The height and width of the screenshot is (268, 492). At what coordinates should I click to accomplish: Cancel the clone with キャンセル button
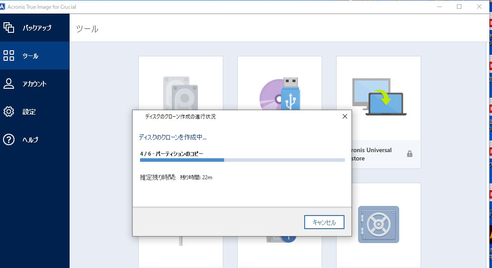point(324,222)
